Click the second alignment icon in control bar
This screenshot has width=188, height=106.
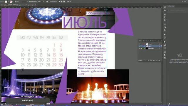[x=61, y=2]
